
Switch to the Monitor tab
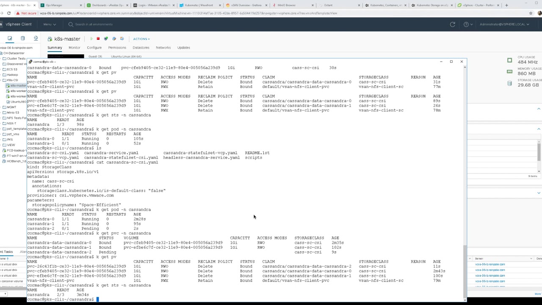coord(75,47)
